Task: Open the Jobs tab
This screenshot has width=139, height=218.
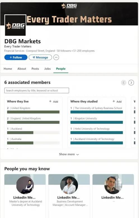Action: pyautogui.click(x=48, y=69)
